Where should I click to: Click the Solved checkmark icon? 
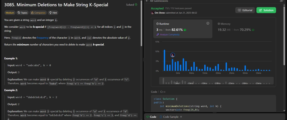[x=136, y=5]
